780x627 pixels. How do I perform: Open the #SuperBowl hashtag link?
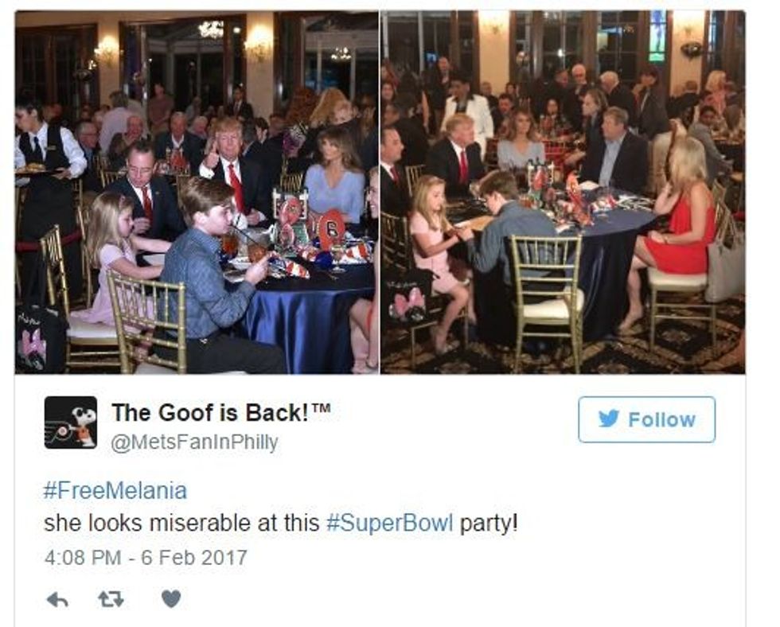coord(390,524)
